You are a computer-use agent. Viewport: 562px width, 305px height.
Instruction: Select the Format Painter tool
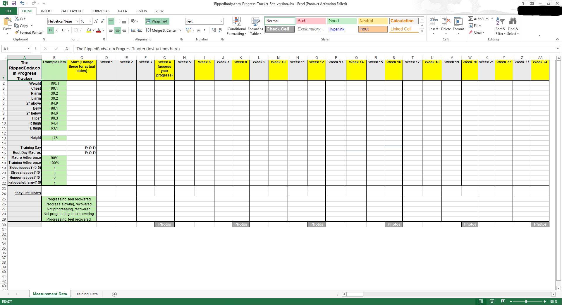pyautogui.click(x=28, y=32)
